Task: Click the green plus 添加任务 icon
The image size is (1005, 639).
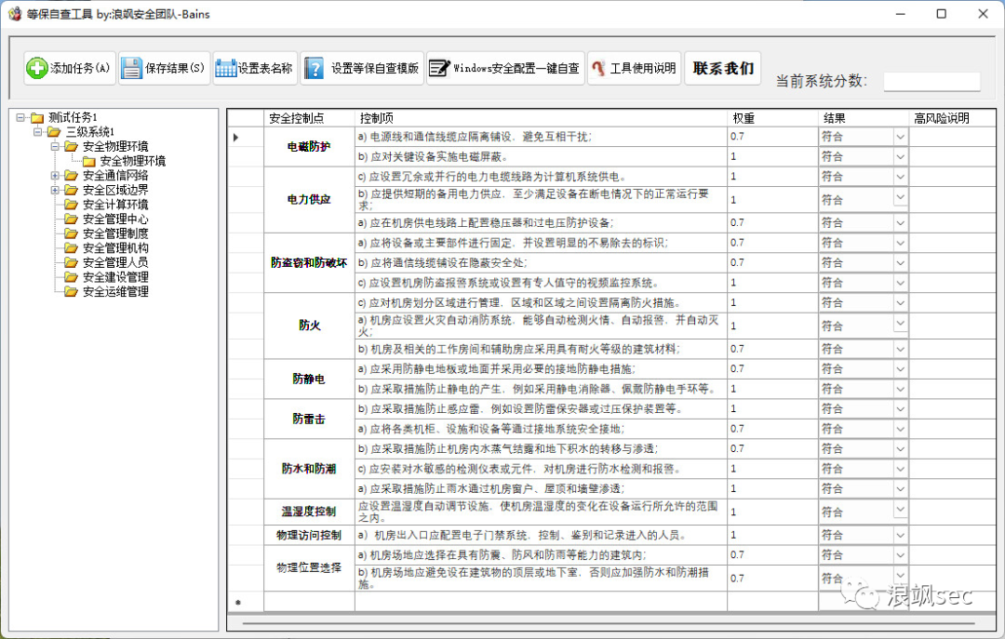Action: tap(37, 68)
